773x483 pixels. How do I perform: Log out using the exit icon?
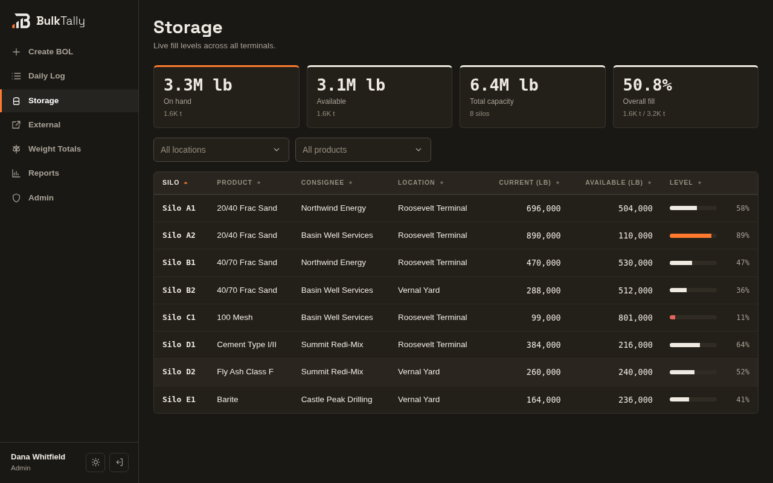click(119, 462)
